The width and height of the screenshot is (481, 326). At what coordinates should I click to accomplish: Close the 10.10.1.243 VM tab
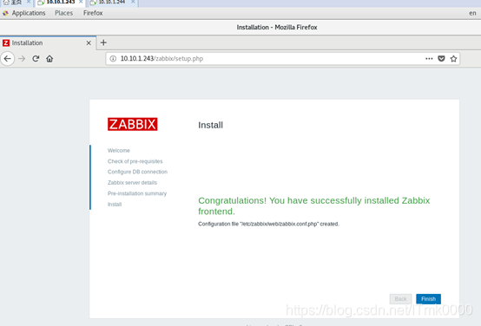(81, 2)
